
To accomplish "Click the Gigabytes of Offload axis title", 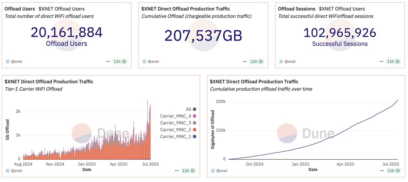I will tap(213, 130).
